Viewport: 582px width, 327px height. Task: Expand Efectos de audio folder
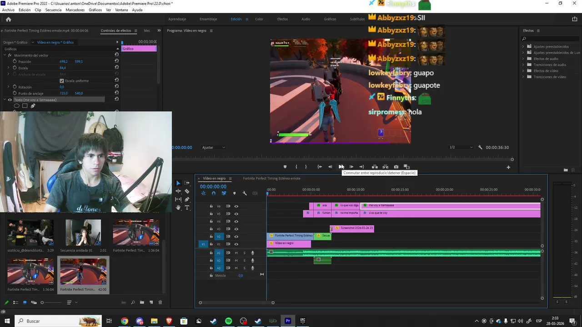[x=523, y=59]
